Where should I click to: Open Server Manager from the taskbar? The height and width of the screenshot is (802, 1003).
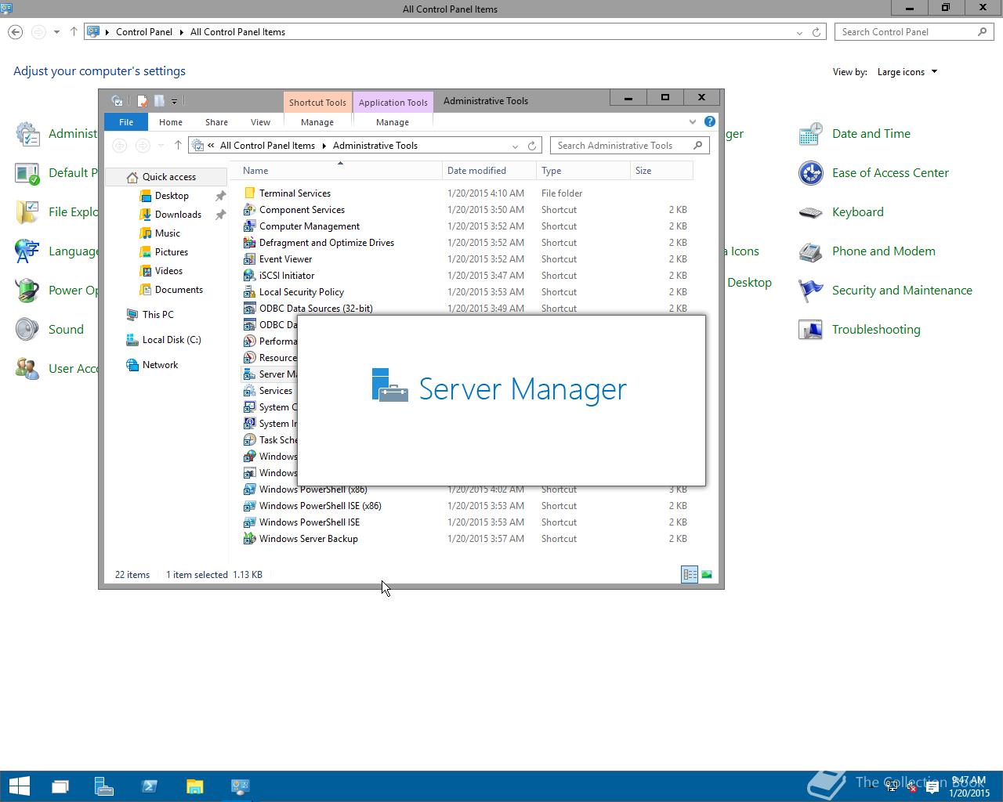[x=104, y=786]
